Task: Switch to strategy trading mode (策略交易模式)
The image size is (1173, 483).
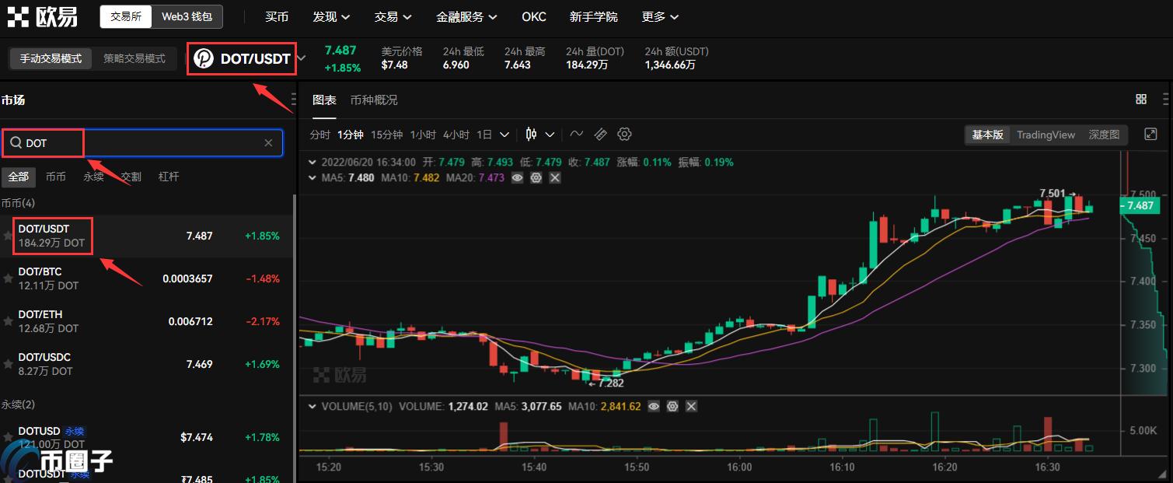Action: (x=134, y=58)
